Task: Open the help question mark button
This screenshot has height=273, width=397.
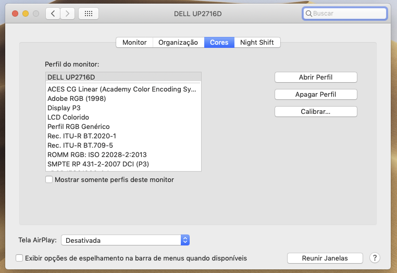Action: point(375,258)
